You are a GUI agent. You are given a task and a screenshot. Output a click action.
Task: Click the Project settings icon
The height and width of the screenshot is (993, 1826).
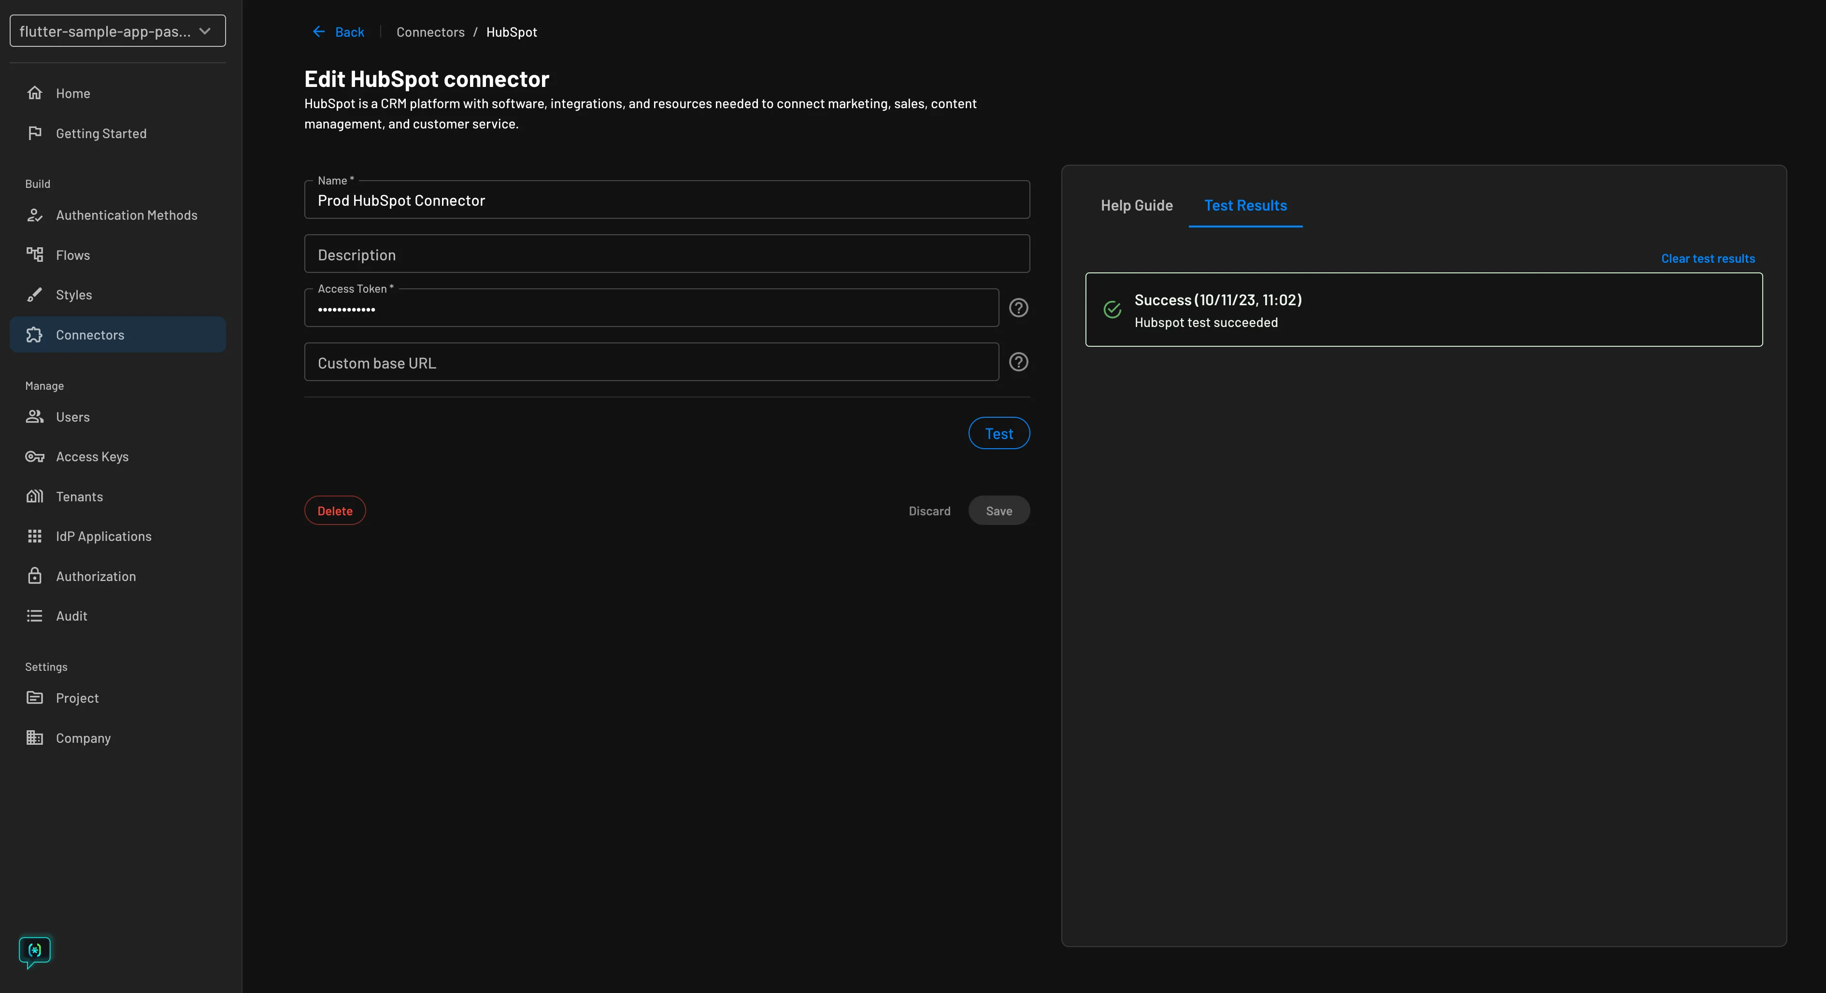(35, 698)
